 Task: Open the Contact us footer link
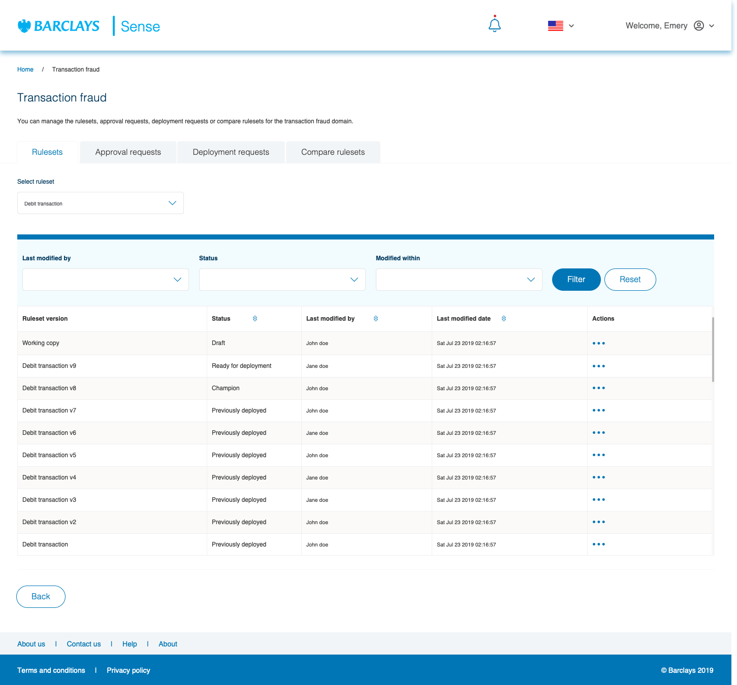(84, 644)
